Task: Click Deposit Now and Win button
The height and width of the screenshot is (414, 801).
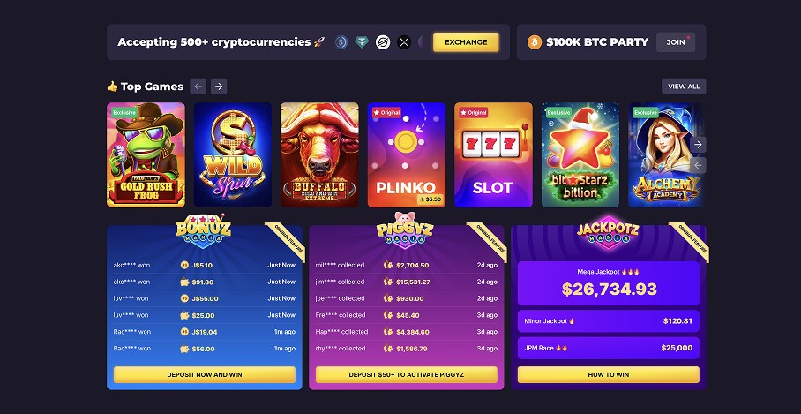Action: [205, 374]
